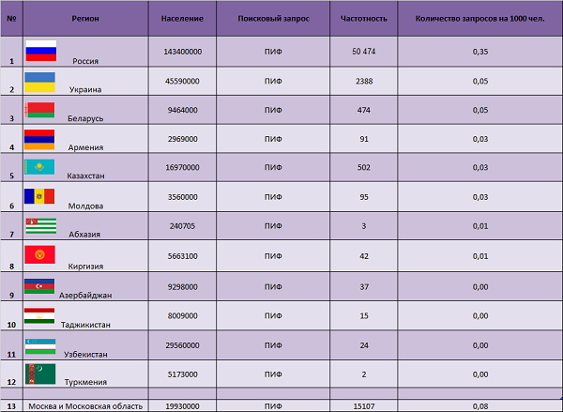The width and height of the screenshot is (563, 412).
Task: Click the Kazakhstan flag image
Action: click(x=39, y=167)
